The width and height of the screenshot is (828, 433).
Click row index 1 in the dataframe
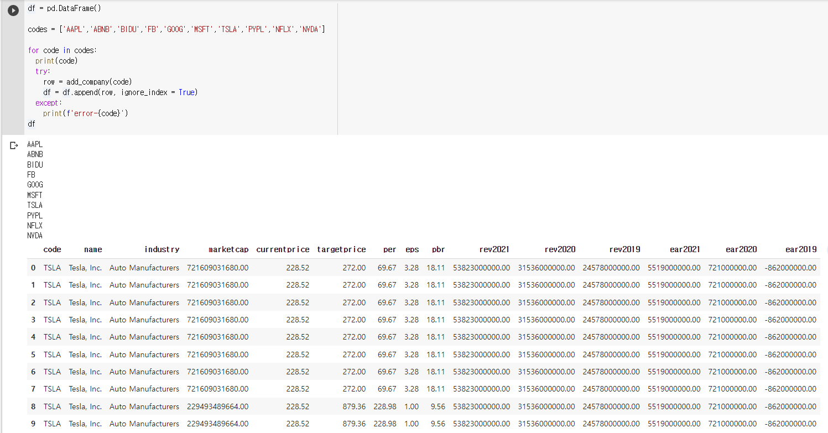point(33,285)
